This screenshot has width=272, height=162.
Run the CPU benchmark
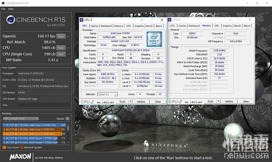pyautogui.click(x=61, y=48)
